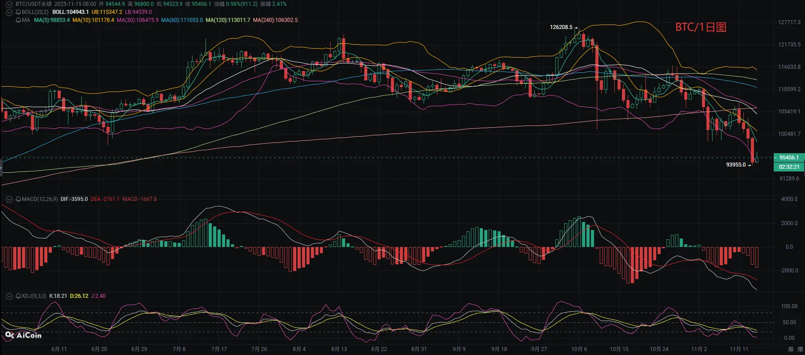Click the K:18.21 readout
The width and height of the screenshot is (805, 355).
(x=58, y=296)
